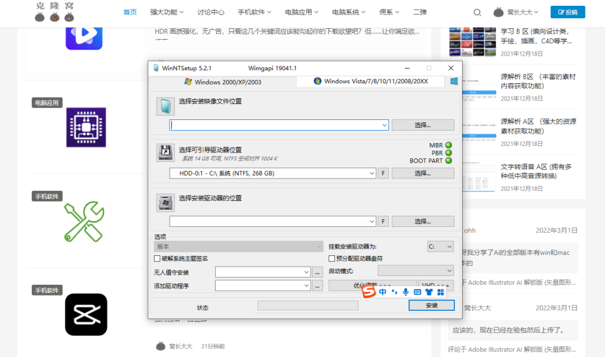Click the WinNTSetup title bar icon
This screenshot has height=357, width=605.
156,69
